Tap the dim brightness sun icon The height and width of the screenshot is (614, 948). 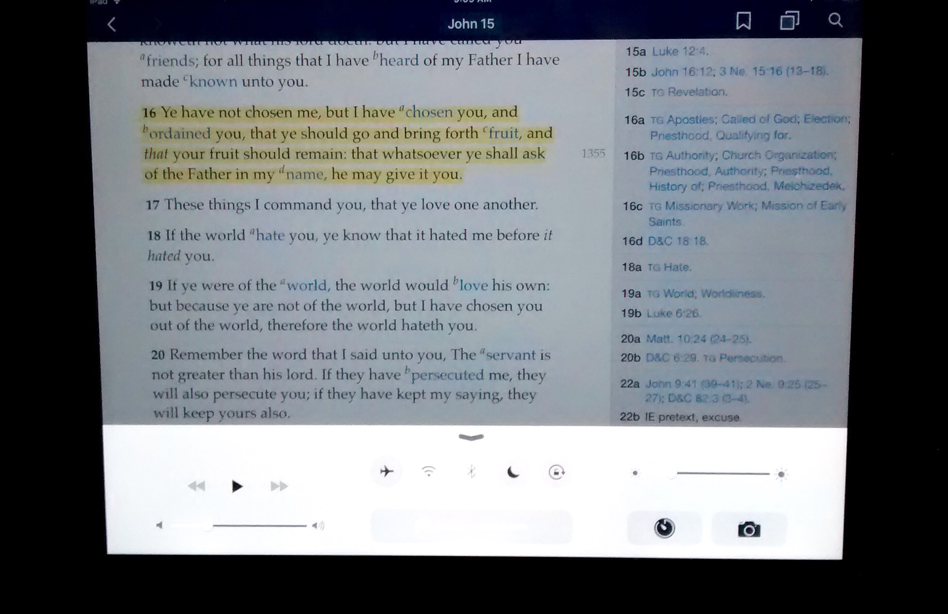point(635,473)
